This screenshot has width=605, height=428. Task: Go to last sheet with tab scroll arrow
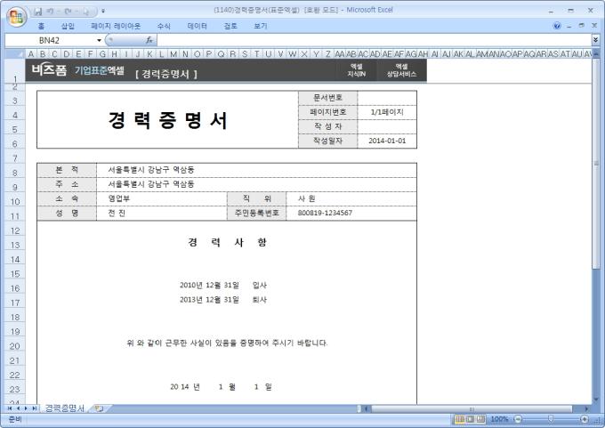pos(35,408)
